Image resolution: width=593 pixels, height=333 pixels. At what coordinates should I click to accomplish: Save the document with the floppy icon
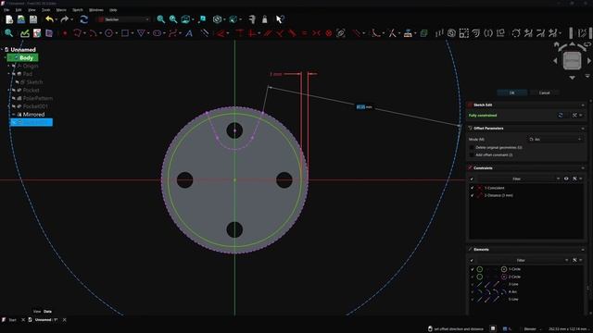point(33,19)
